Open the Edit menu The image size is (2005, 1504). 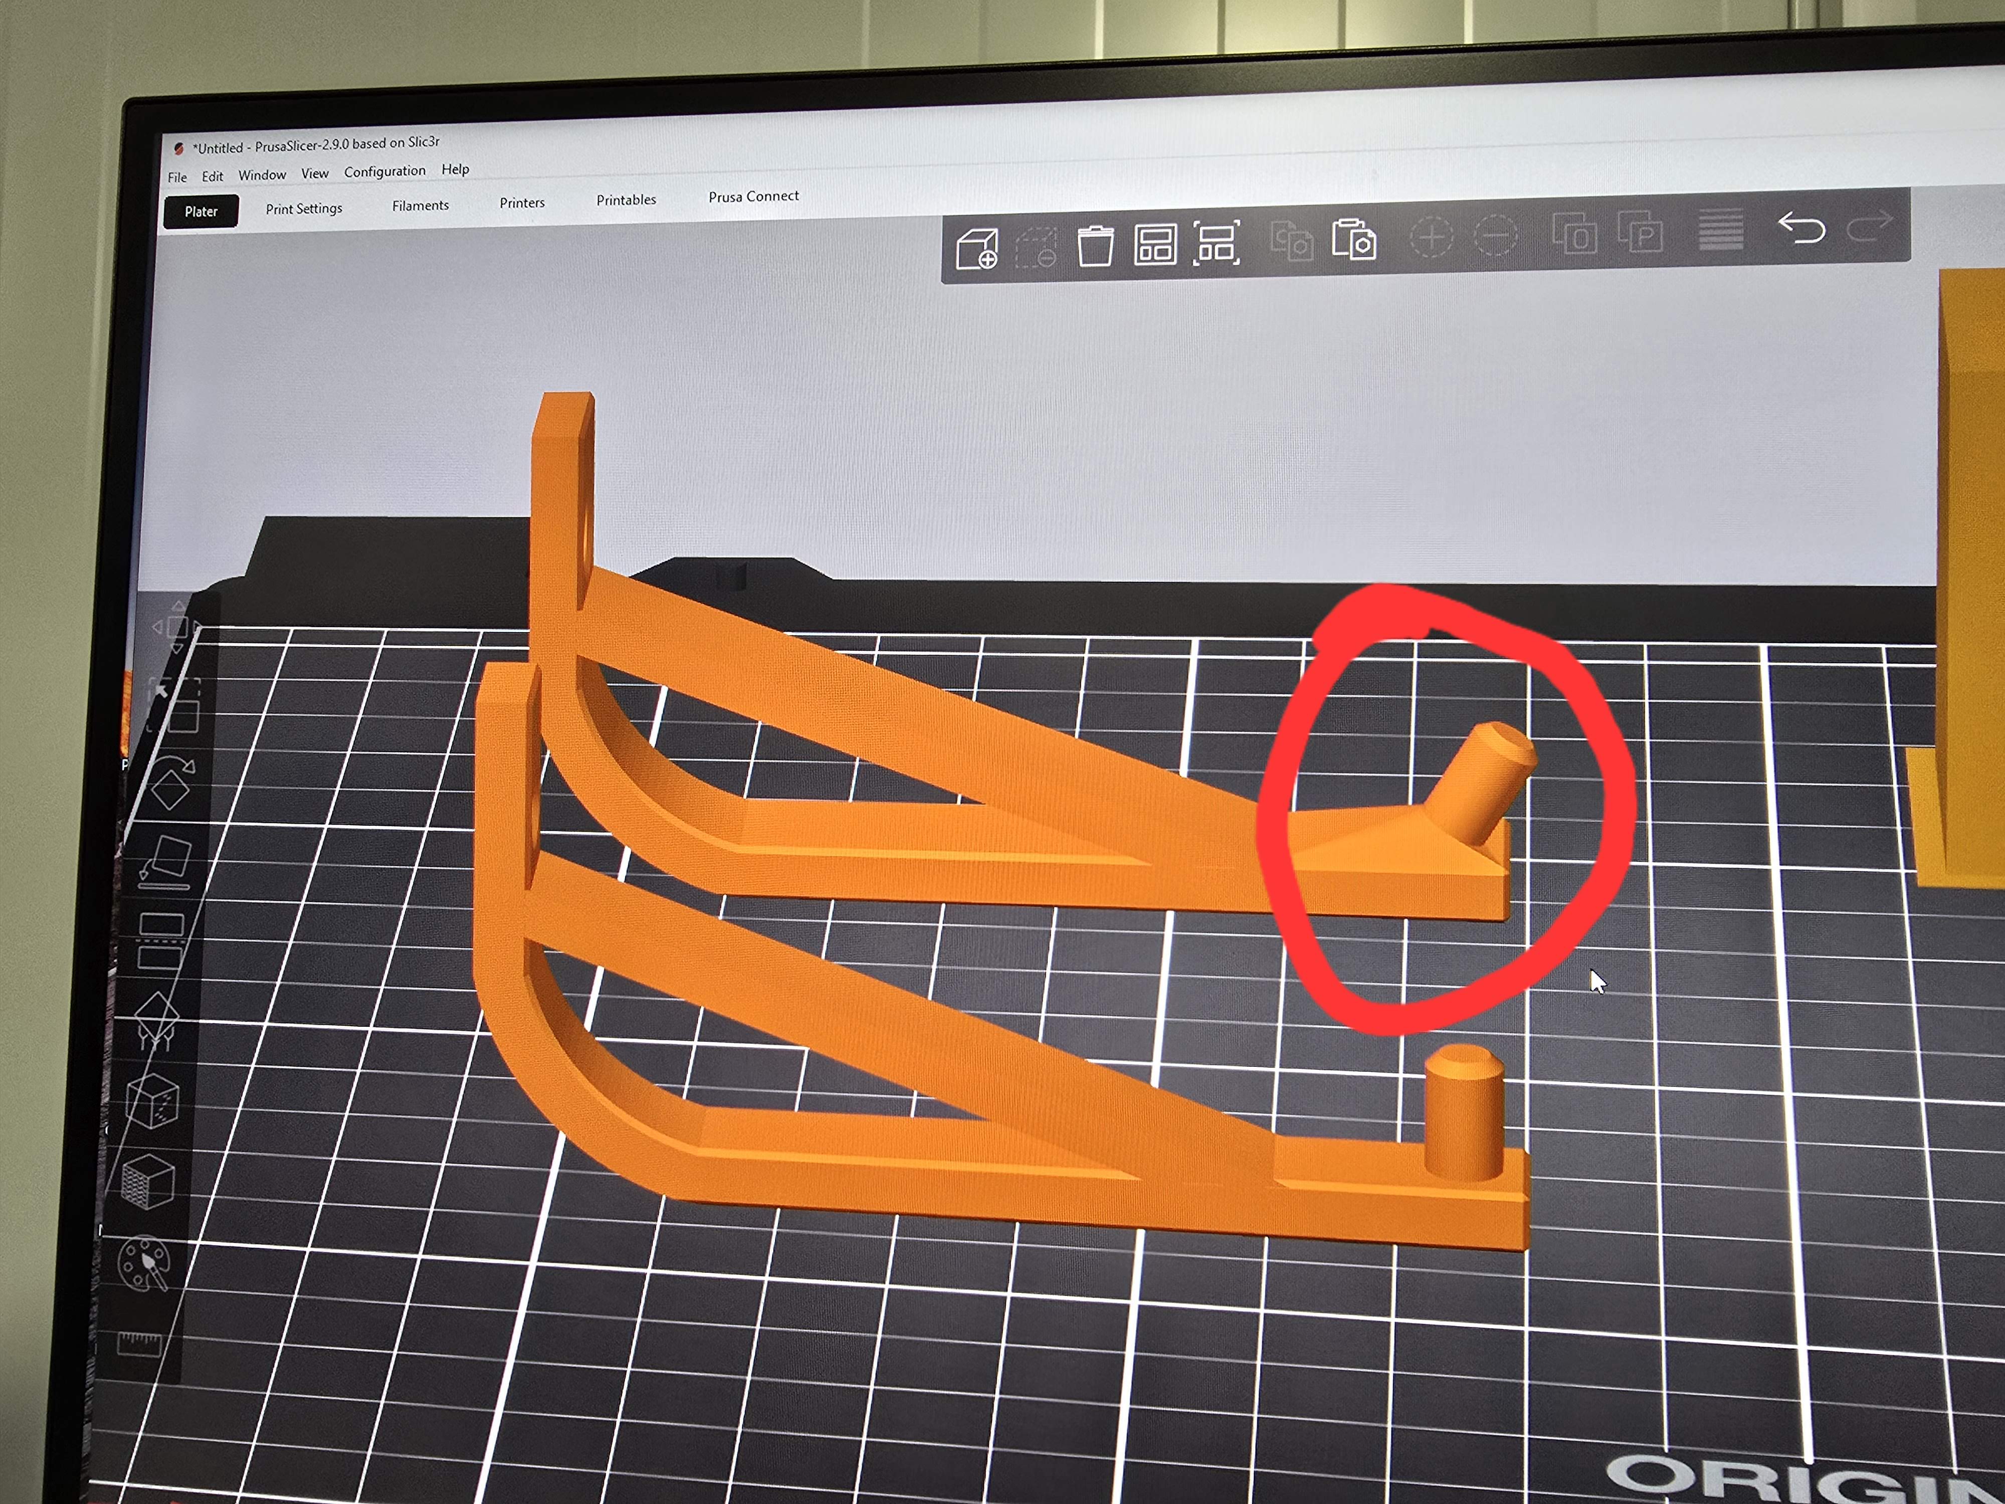pyautogui.click(x=212, y=176)
